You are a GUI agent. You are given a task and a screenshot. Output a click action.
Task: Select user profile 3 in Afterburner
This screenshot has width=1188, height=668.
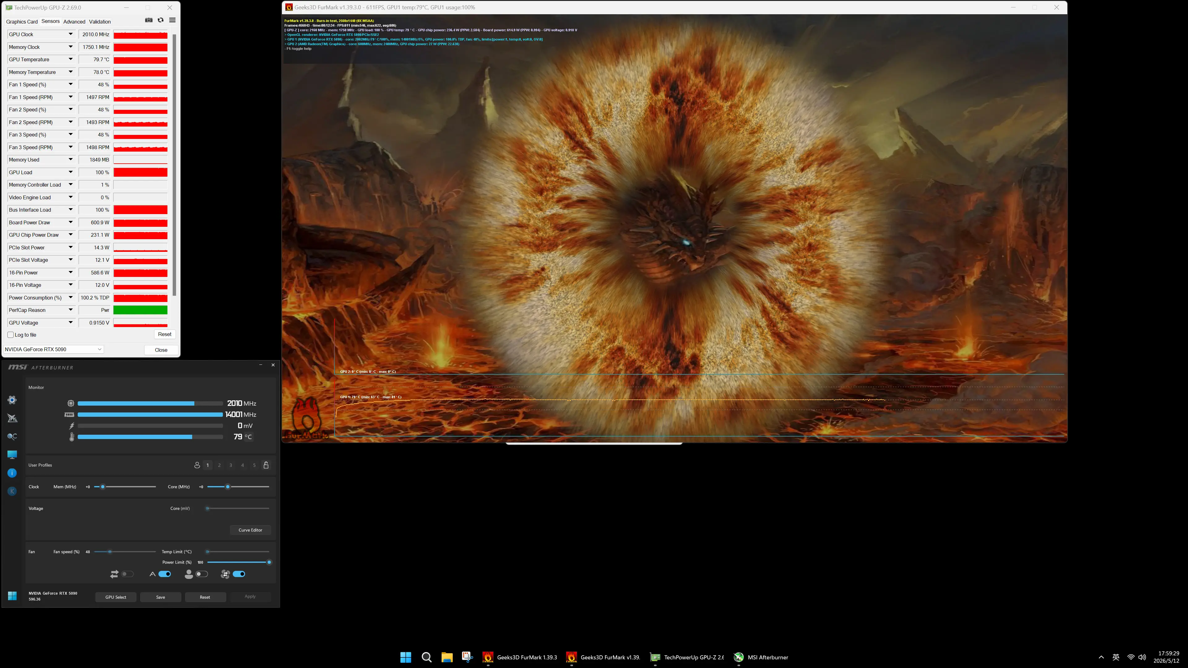coord(231,465)
